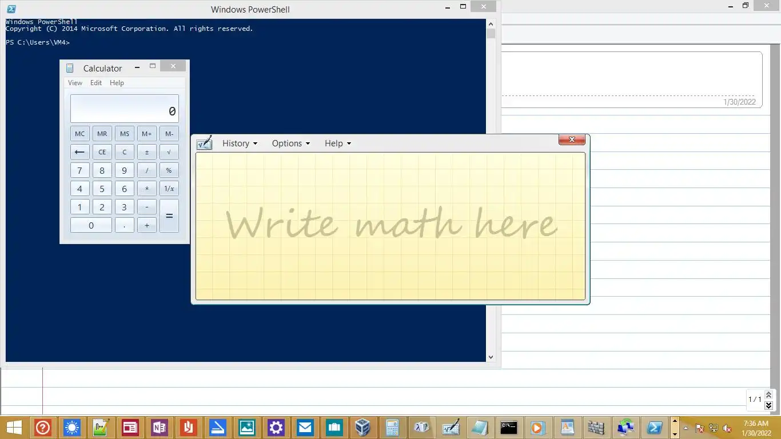Open the Photos app in the taskbar

pyautogui.click(x=247, y=428)
